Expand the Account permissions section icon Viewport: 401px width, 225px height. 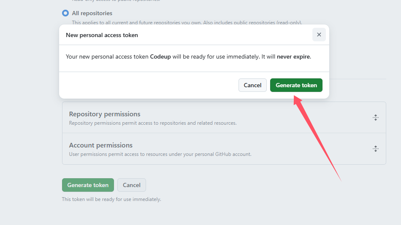coord(375,149)
